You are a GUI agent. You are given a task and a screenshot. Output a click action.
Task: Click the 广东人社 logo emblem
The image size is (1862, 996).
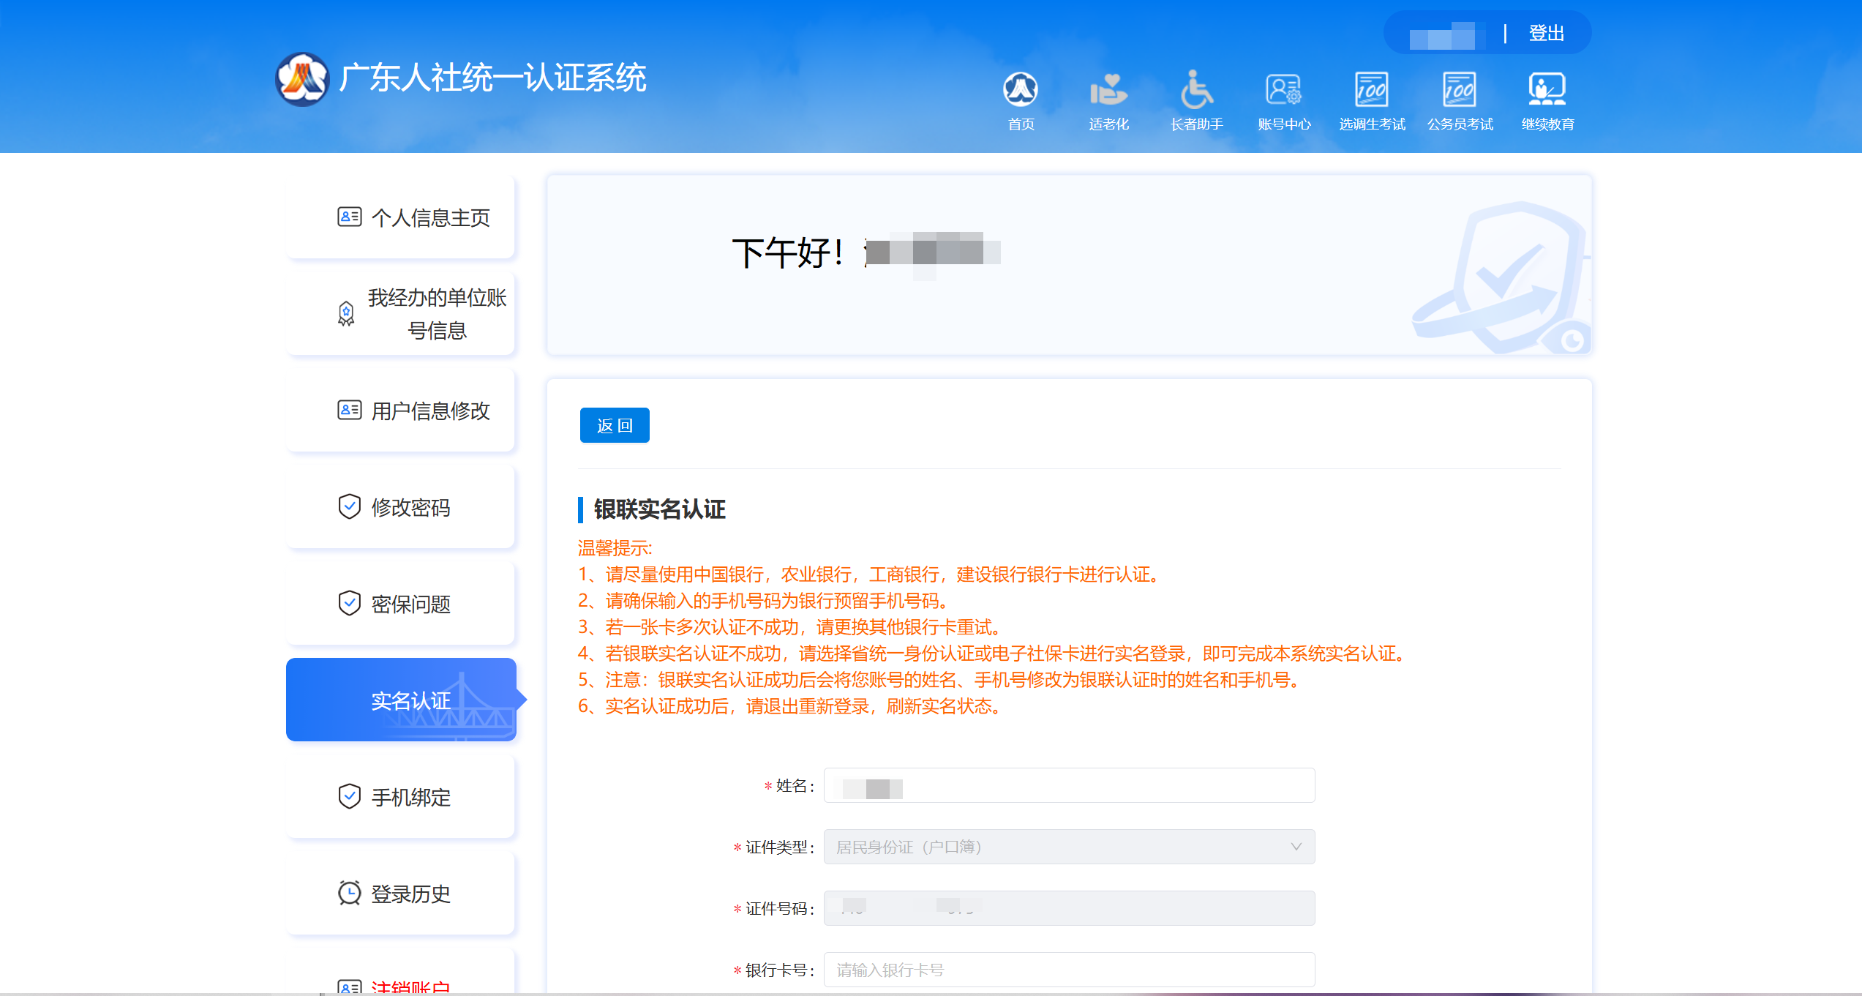point(302,79)
